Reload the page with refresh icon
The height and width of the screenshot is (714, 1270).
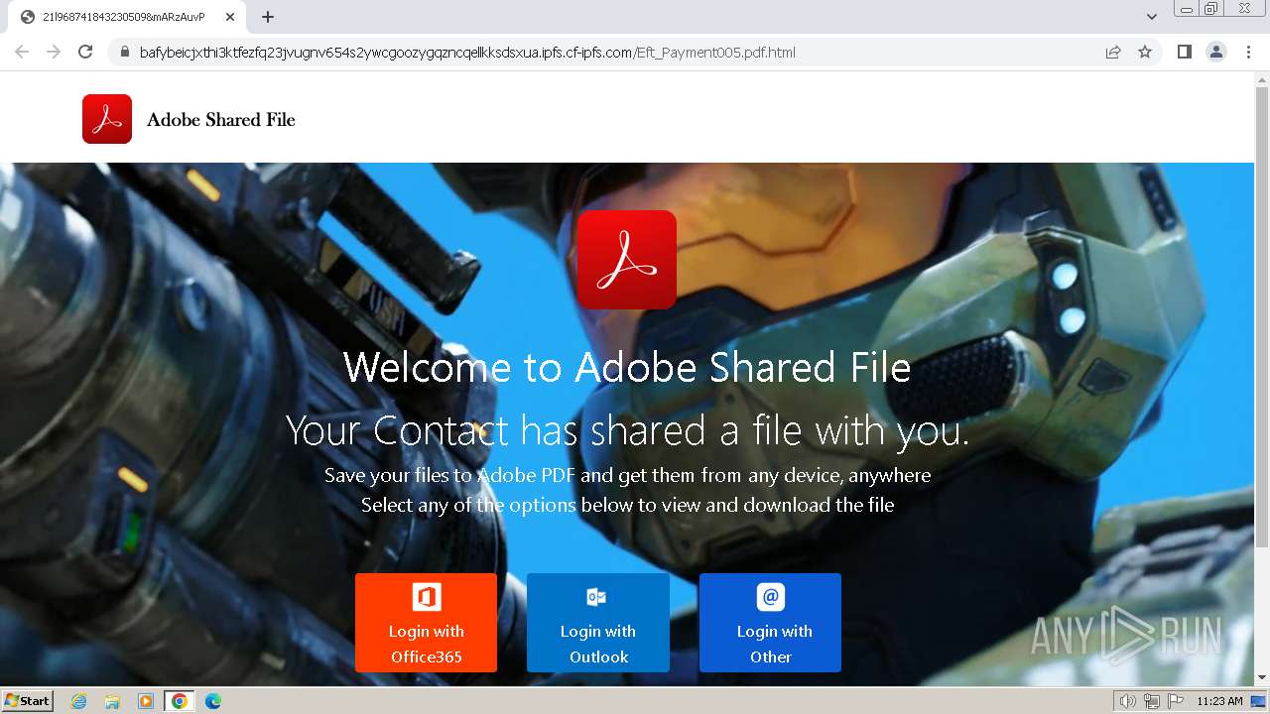85,52
